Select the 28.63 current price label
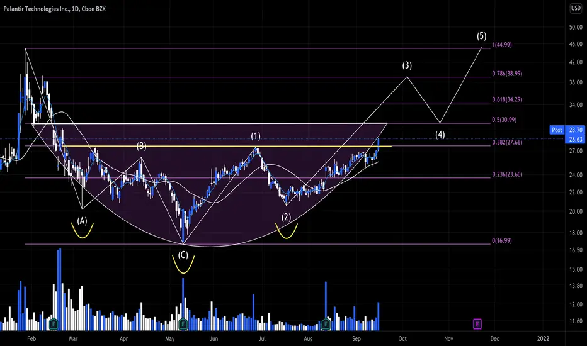Image resolution: width=587 pixels, height=346 pixels. click(576, 139)
